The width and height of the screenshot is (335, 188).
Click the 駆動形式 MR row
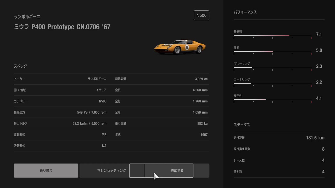(x=60, y=135)
